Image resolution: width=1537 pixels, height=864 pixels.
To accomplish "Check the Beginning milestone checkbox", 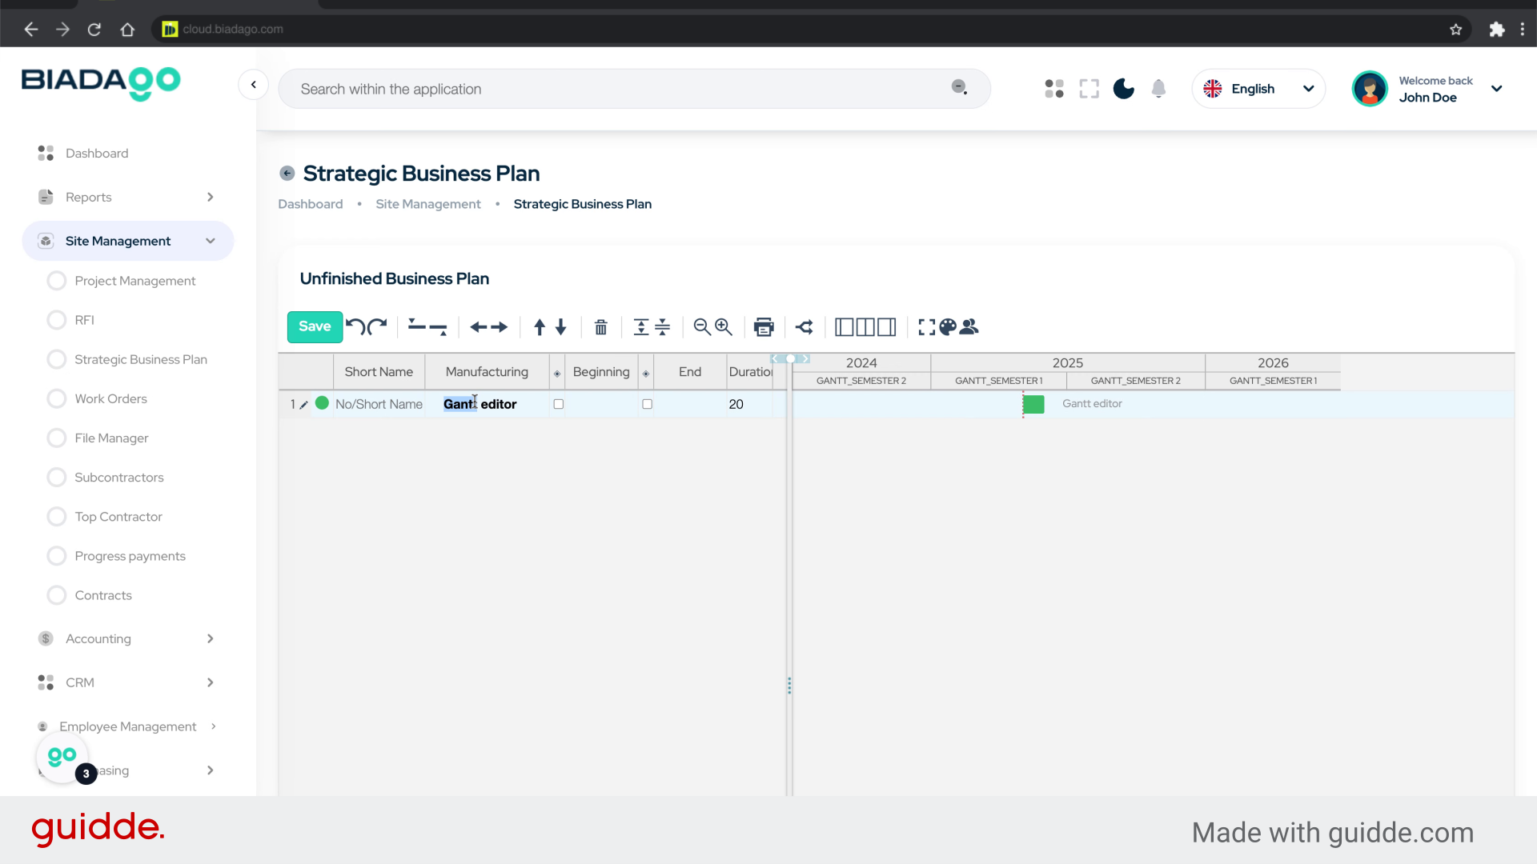I will 559,404.
